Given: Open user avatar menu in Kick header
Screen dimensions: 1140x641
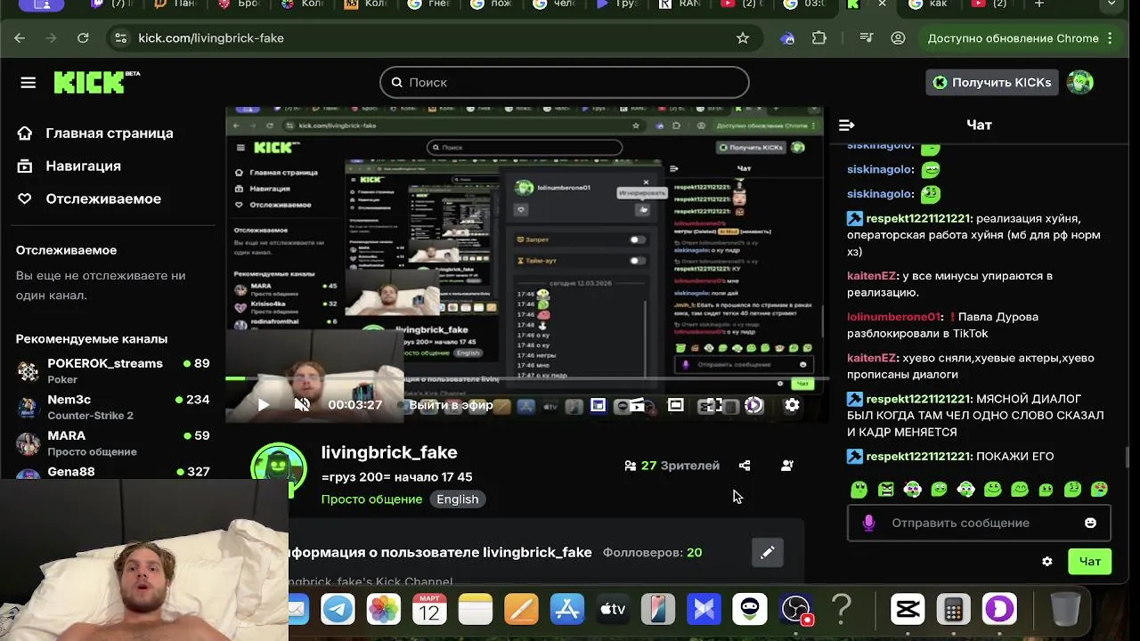Looking at the screenshot, I should click(1080, 83).
